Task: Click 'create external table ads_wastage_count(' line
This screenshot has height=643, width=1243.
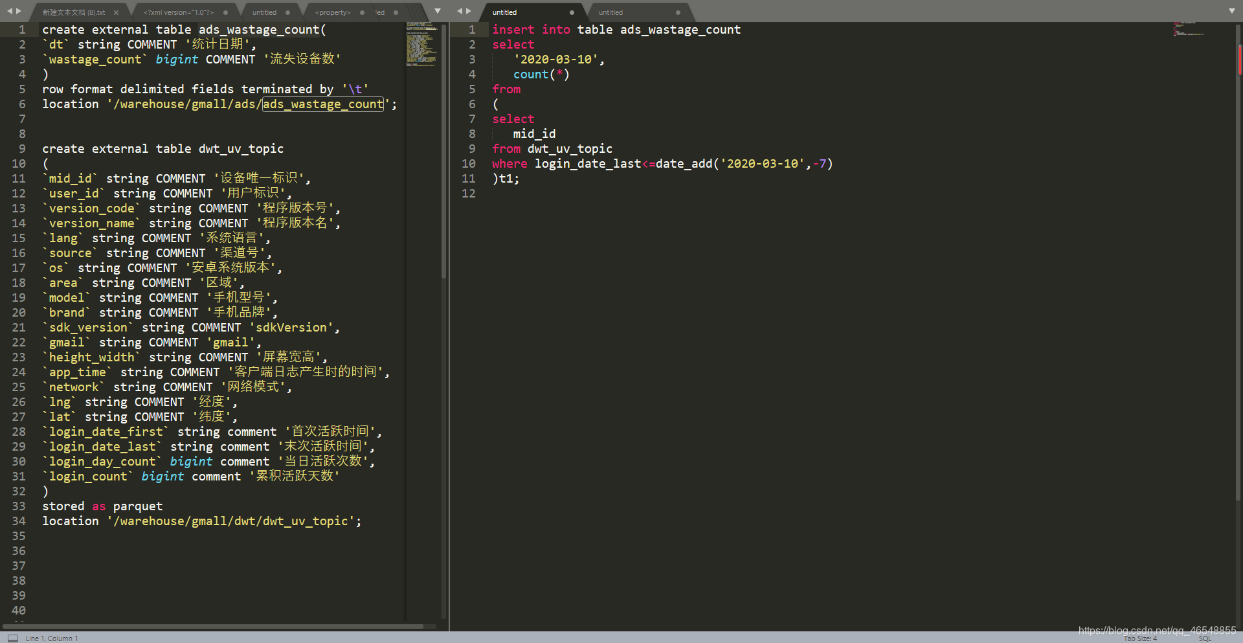Action: coord(184,30)
